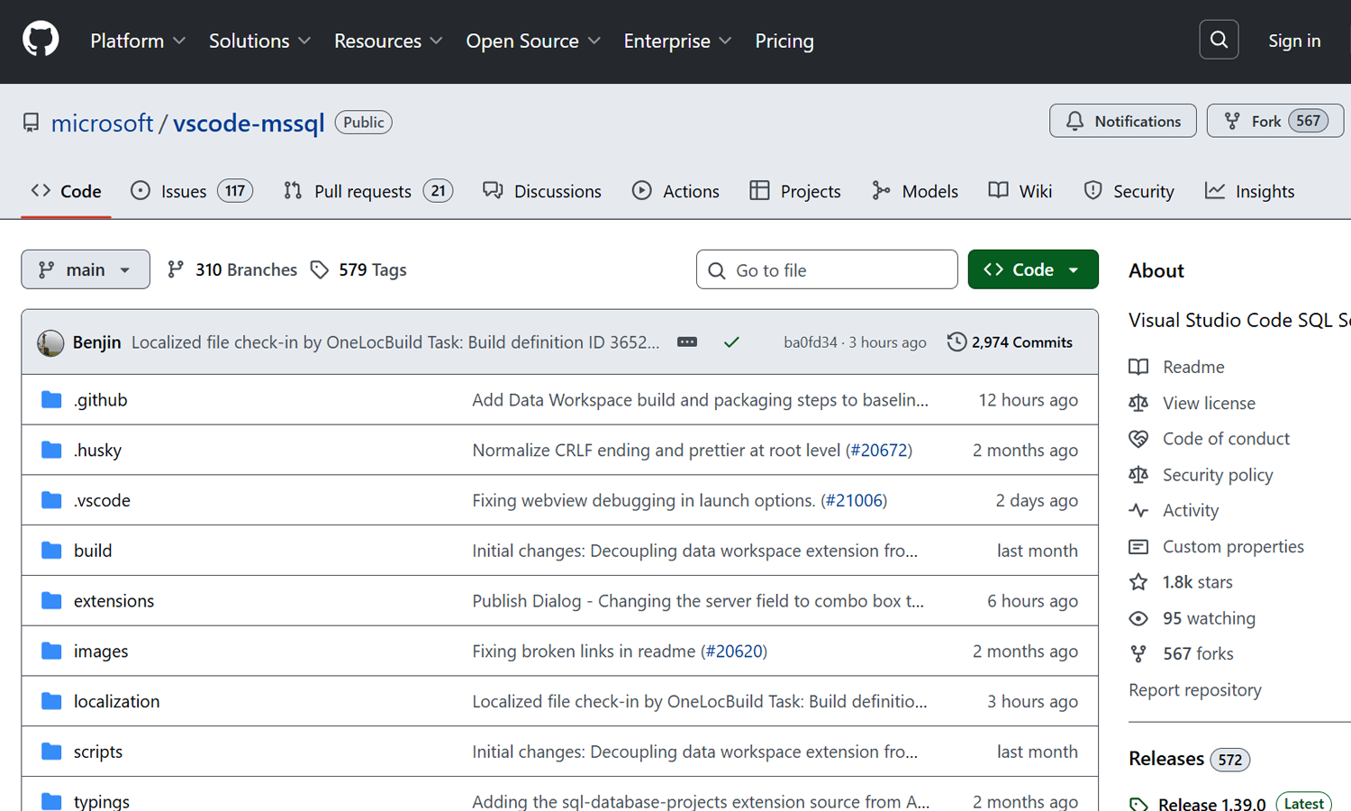Expand the green Code dropdown button
1351x811 pixels.
point(1032,269)
